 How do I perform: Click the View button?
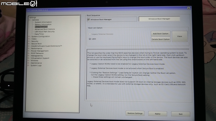point(180,36)
